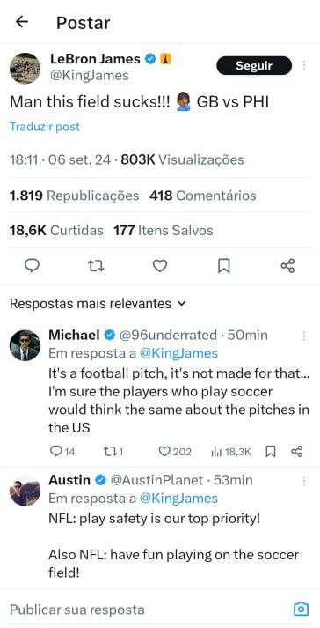Open more options for LeBron James's post
The height and width of the screenshot is (628, 320).
pyautogui.click(x=304, y=65)
